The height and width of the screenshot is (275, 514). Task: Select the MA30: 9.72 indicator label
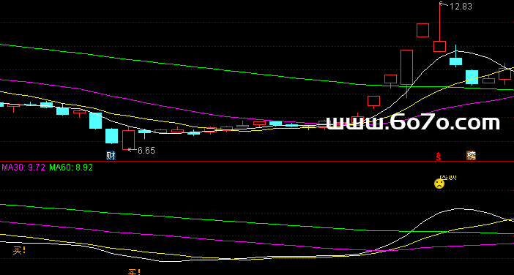pos(23,167)
